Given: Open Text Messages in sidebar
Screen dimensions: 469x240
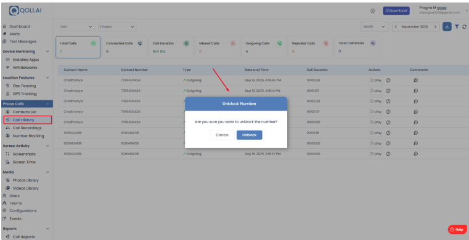Looking at the screenshot, I should pos(23,41).
